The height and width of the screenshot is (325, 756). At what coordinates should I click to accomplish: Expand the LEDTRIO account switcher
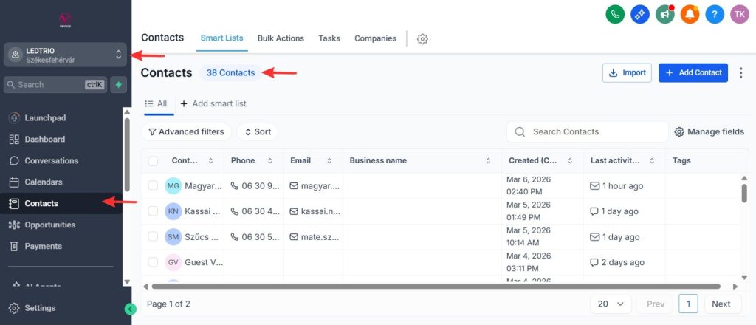tap(65, 55)
